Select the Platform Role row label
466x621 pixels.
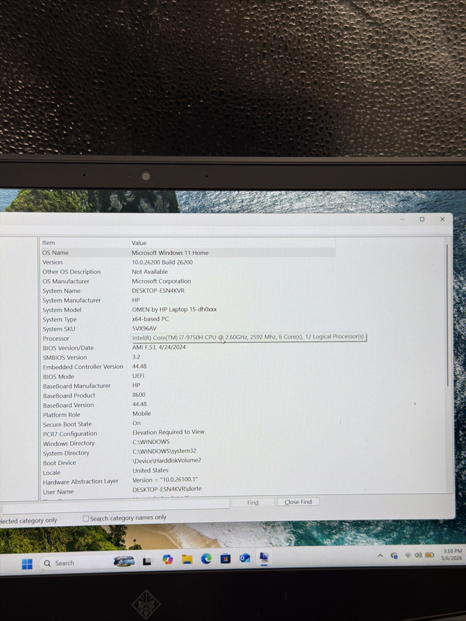(61, 415)
